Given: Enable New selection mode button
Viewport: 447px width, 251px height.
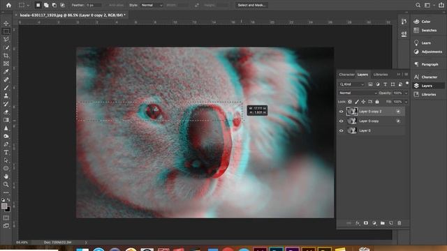Looking at the screenshot, I should pos(38,5).
